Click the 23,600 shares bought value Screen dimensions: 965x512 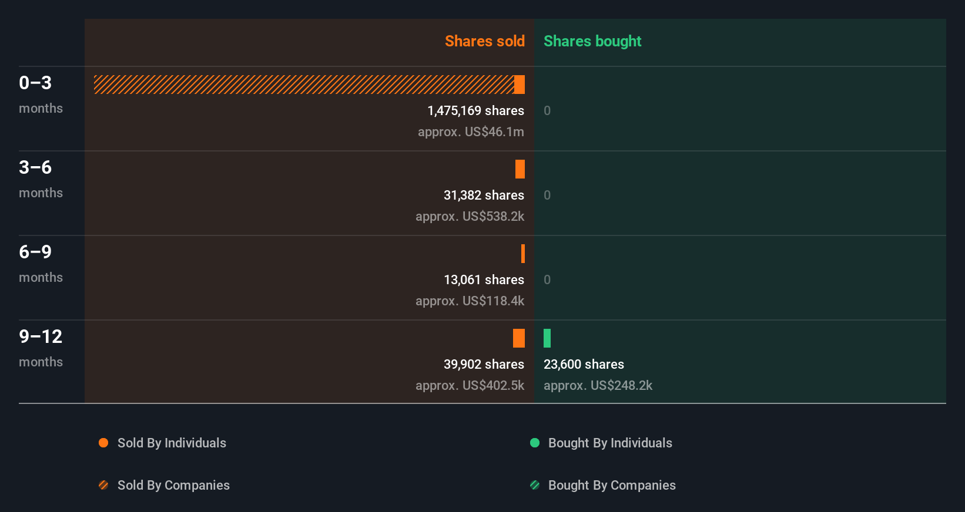[x=584, y=364]
